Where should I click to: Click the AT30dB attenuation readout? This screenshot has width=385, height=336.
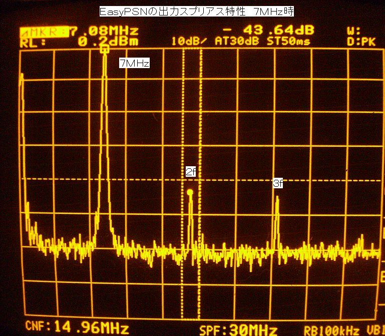(237, 41)
